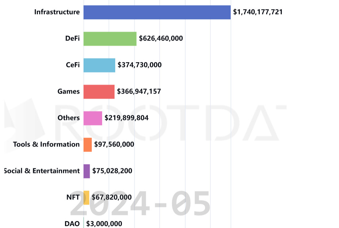Select the green DeFi bar
The image size is (339, 228).
tap(110, 39)
